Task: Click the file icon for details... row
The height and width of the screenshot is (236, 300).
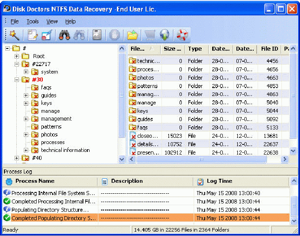Action: (x=133, y=144)
